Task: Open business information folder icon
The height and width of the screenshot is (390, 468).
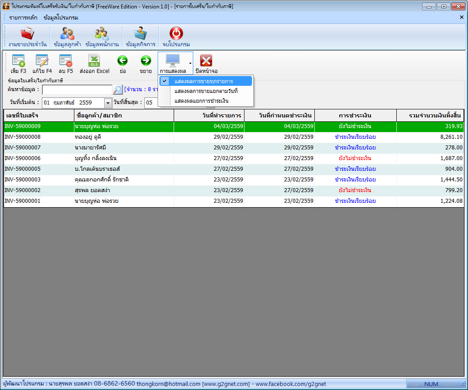Action: coord(140,33)
